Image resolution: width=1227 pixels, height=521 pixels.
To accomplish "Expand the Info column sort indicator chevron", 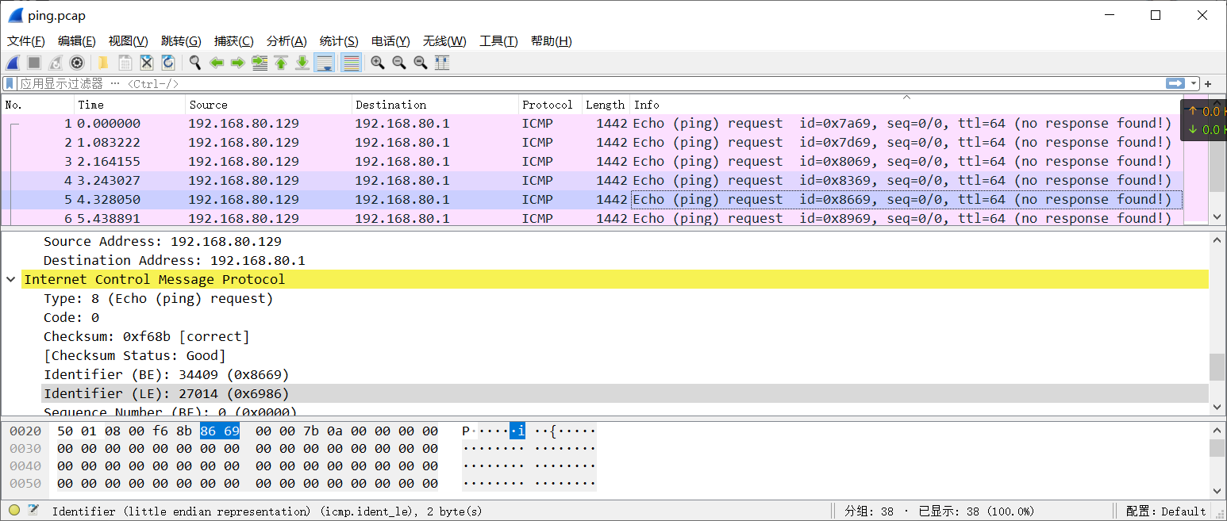I will pyautogui.click(x=906, y=98).
